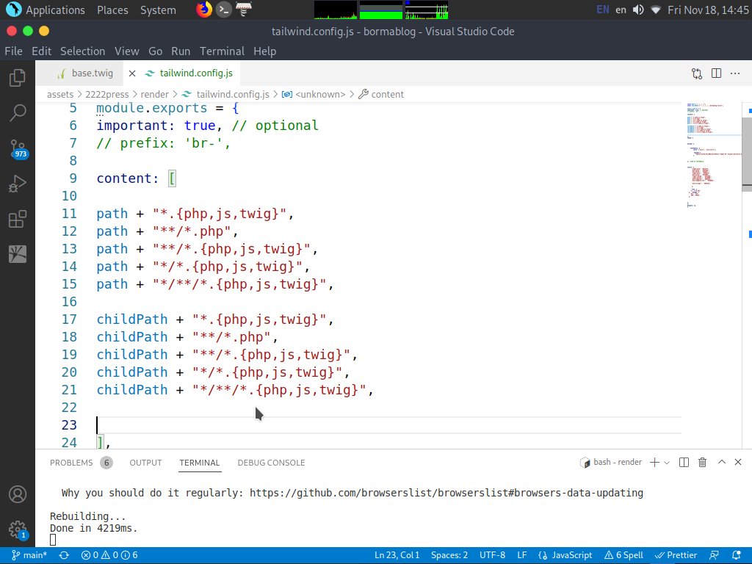The width and height of the screenshot is (752, 564).
Task: Change end of line sequence LF
Action: click(x=522, y=555)
